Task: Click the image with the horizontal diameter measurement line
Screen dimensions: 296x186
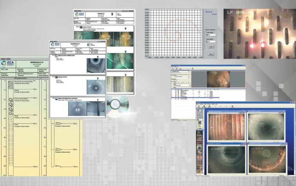Action: [x=227, y=159]
